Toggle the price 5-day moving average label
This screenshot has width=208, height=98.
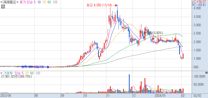[35, 2]
